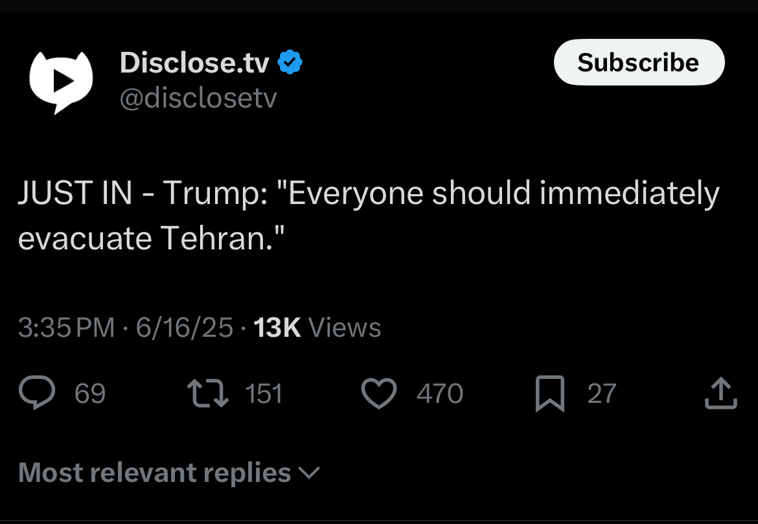Open the Most relevant replies dropdown
The image size is (758, 524).
tap(155, 473)
